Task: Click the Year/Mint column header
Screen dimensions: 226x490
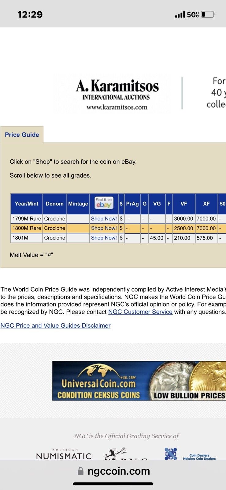Action: [27, 204]
